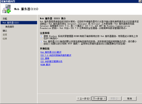Click the disabled 安装 button

click(115, 99)
